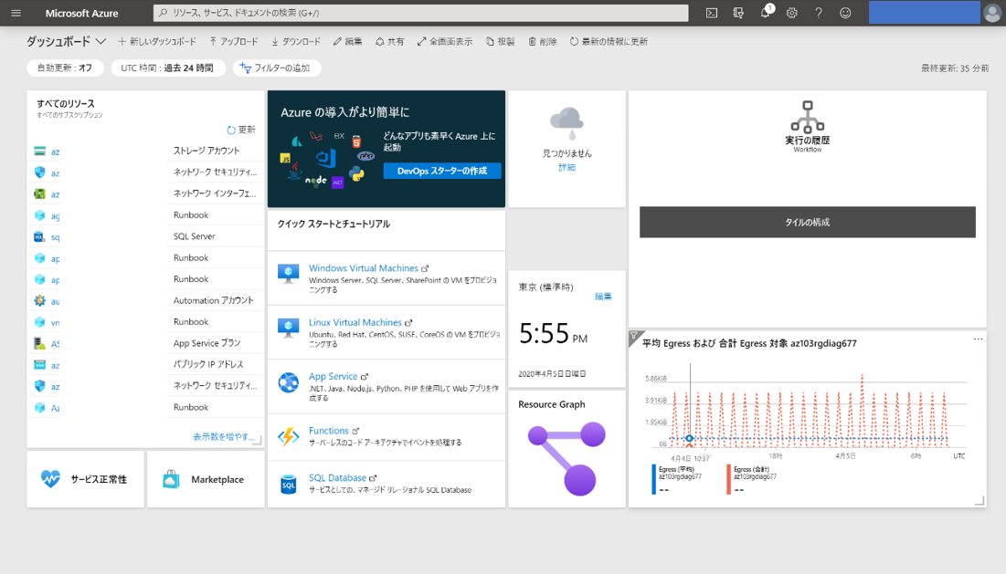Open the network interface resource icon

tap(40, 194)
